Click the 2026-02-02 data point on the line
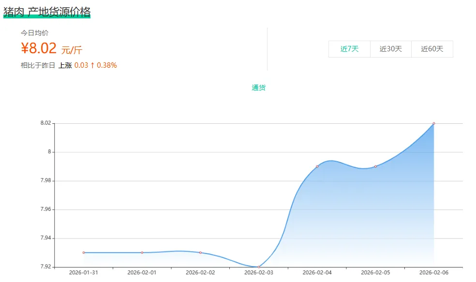 (x=200, y=252)
